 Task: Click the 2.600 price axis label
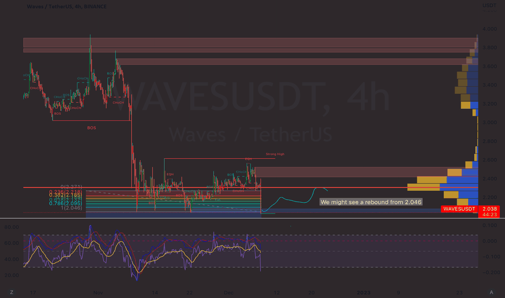coord(489,160)
